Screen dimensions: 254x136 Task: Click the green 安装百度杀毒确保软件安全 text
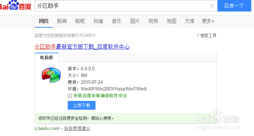tap(100, 96)
